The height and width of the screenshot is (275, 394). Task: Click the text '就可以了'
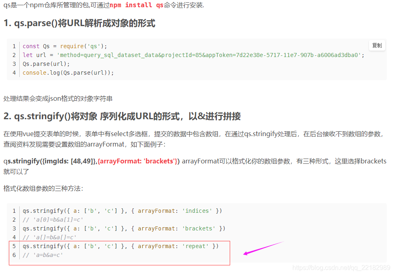[16, 172]
